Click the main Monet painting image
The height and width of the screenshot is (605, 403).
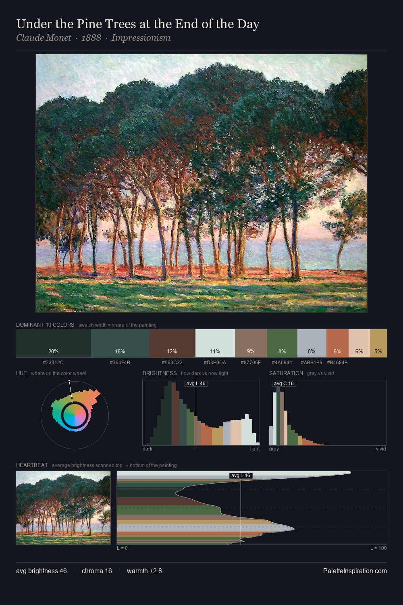click(x=201, y=183)
